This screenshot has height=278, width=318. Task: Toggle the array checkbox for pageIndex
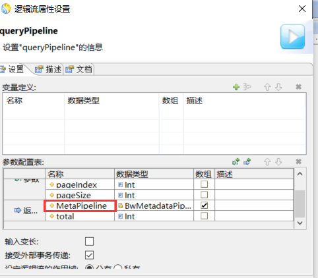(205, 184)
